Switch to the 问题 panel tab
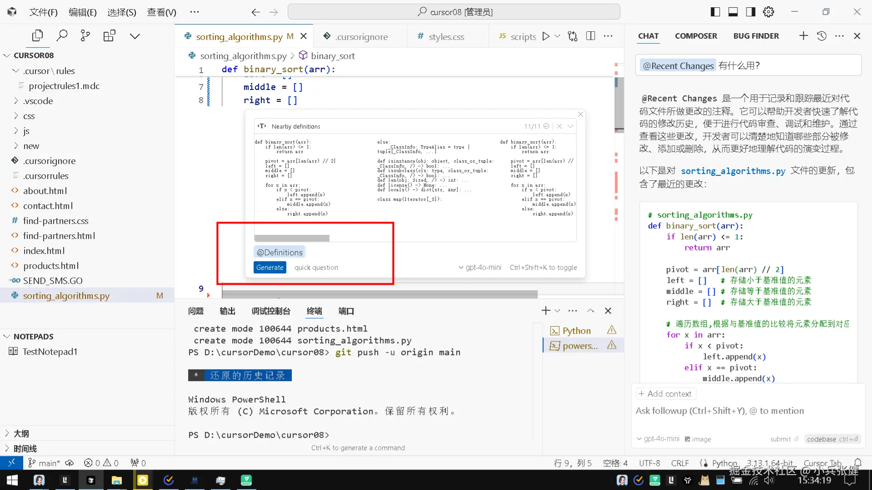This screenshot has height=490, width=872. pos(196,311)
